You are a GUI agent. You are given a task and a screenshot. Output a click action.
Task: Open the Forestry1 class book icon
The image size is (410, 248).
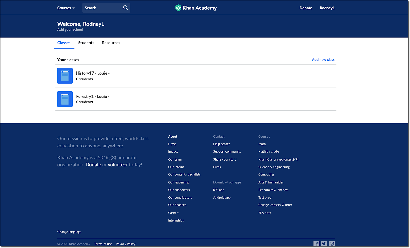tap(65, 99)
